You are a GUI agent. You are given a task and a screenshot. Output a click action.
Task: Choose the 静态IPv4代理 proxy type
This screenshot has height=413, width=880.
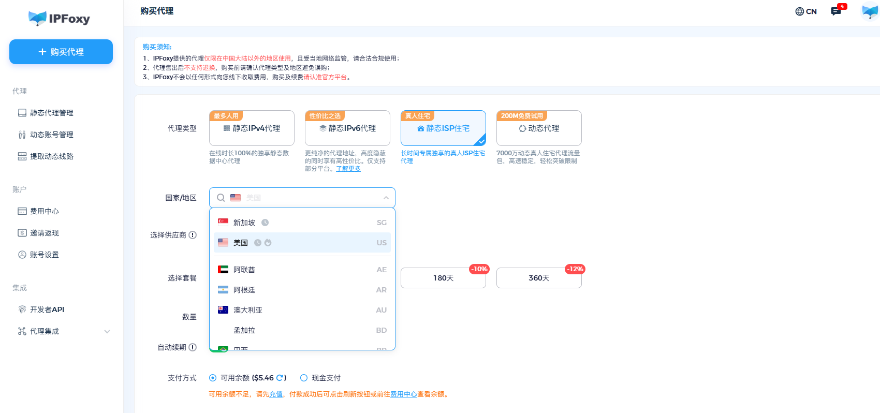pos(252,128)
